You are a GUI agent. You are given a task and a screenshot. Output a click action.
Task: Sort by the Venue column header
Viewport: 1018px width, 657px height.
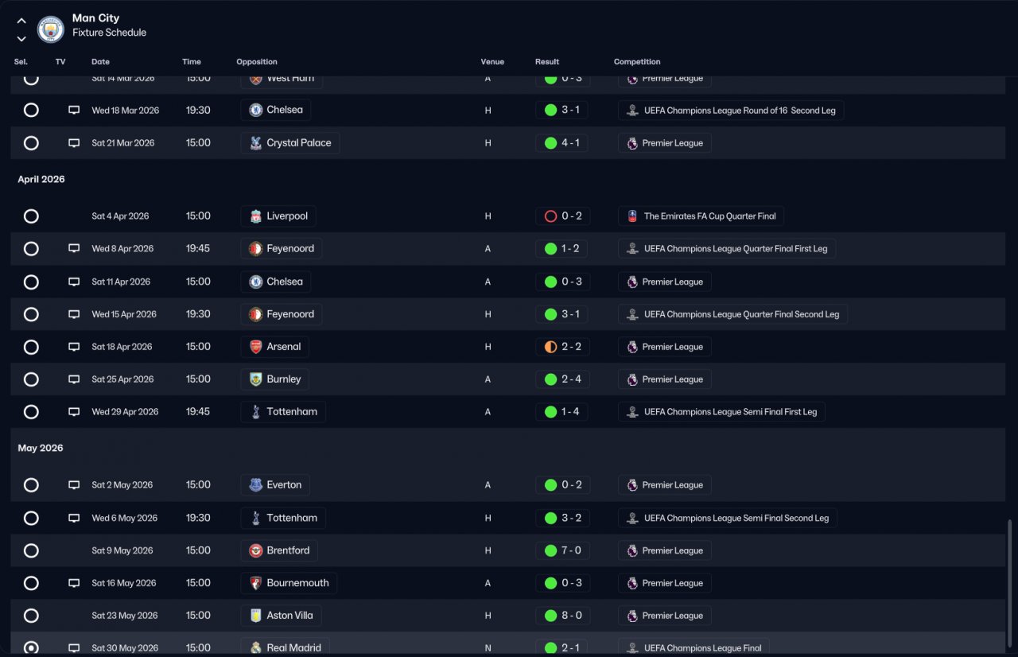(x=492, y=62)
